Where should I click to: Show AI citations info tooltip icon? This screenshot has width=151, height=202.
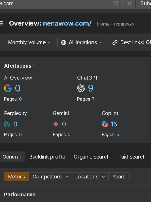pyautogui.click(x=33, y=64)
